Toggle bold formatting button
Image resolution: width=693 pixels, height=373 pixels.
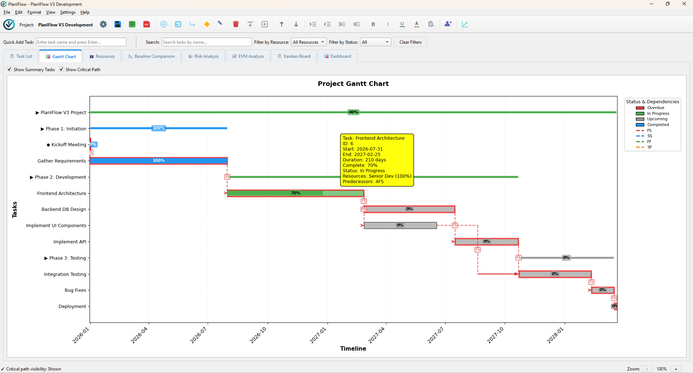pos(373,24)
